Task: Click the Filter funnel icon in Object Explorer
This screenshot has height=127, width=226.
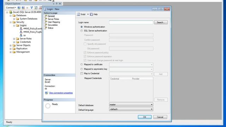Action: tap(31, 8)
